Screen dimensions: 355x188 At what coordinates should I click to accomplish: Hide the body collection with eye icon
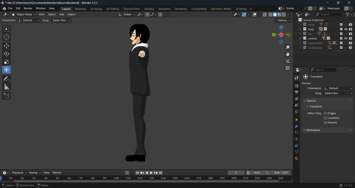[346, 29]
